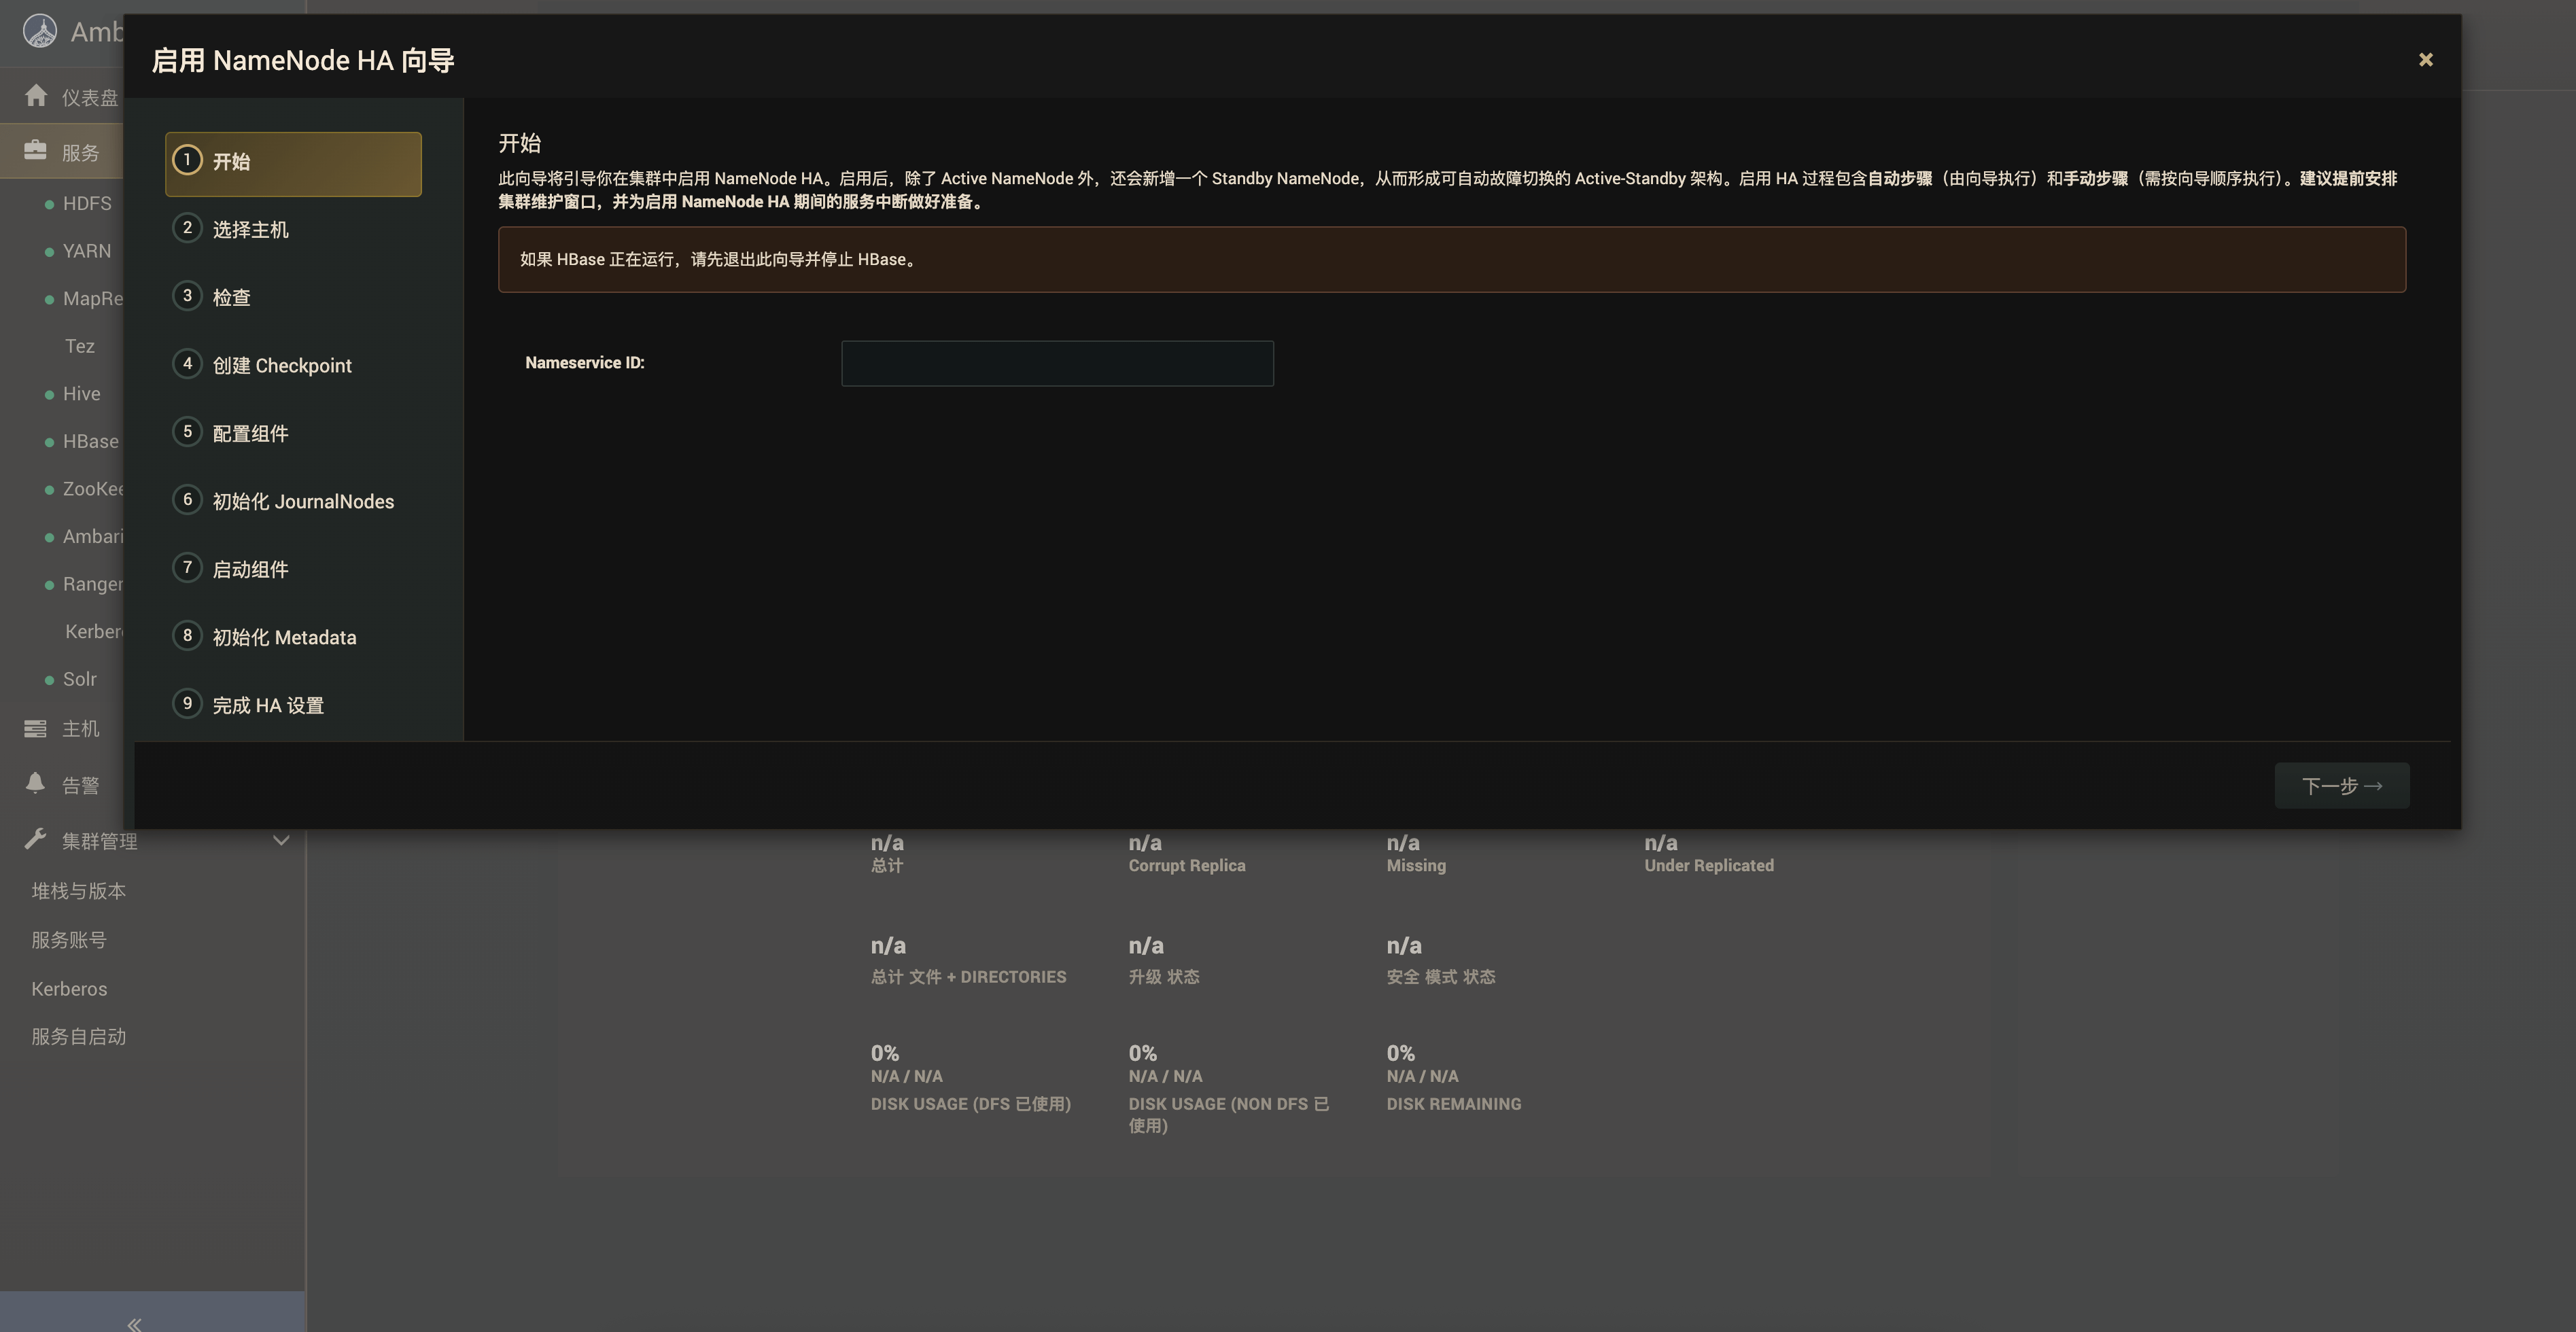Open alerts via the bell icon
This screenshot has width=2576, height=1332.
coord(36,784)
